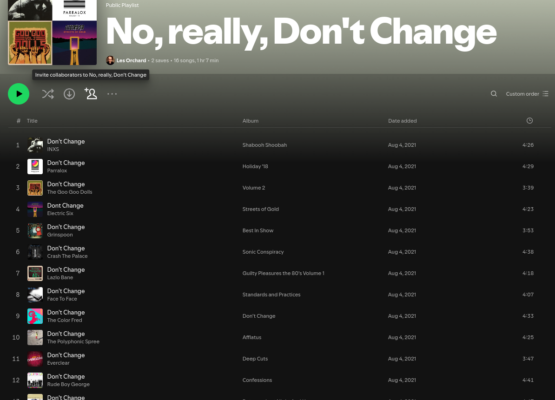Viewport: 555px width, 400px height.
Task: Open Guilty Pleasures the 80's Volume 1 album
Action: pyautogui.click(x=284, y=273)
